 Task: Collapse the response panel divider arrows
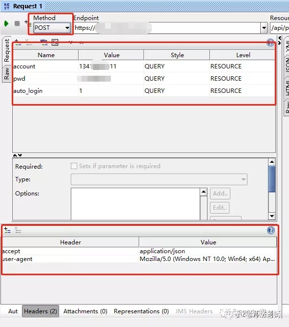pyautogui.click(x=280, y=40)
